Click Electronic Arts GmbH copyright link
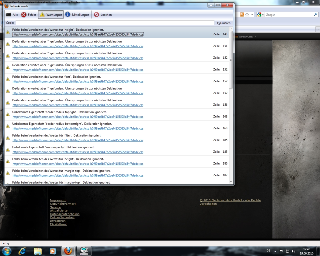Screen dimensions: 320x256 [x=230, y=202]
